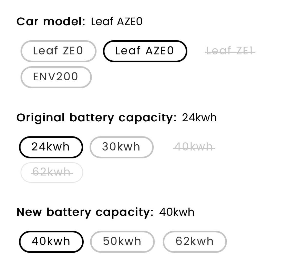Image resolution: width=308 pixels, height=279 pixels.
Task: Click the crossed-out Leaf ZE1 option
Action: 230,51
